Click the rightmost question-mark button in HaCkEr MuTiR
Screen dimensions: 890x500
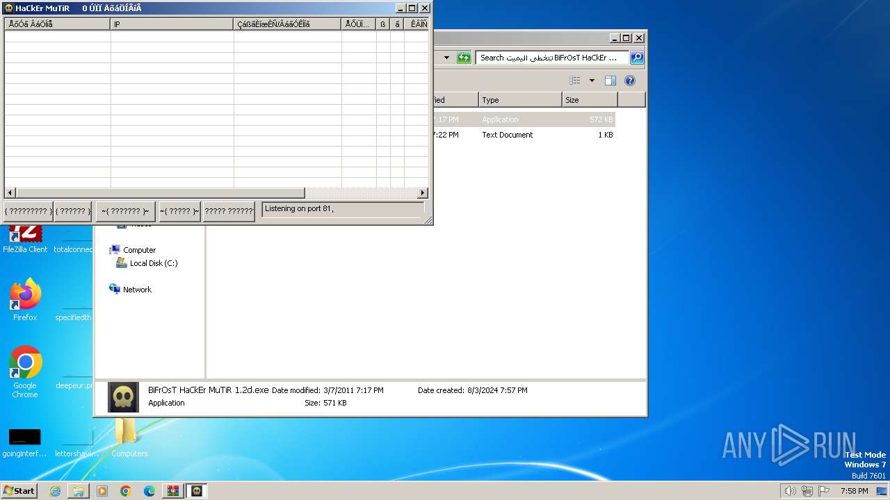pyautogui.click(x=229, y=211)
